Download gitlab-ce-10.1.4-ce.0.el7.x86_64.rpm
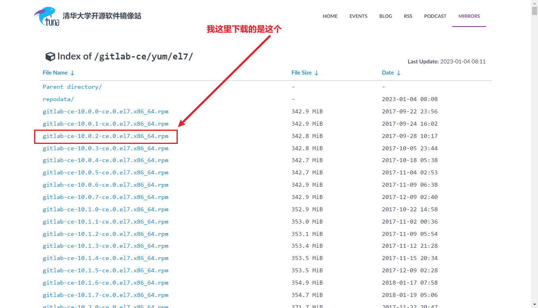Image resolution: width=538 pixels, height=308 pixels. coord(106,258)
